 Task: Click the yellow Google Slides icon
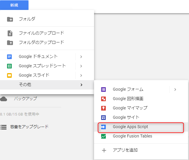tap(9, 75)
